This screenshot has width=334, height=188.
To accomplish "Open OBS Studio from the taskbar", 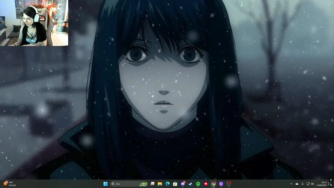I will (229, 184).
